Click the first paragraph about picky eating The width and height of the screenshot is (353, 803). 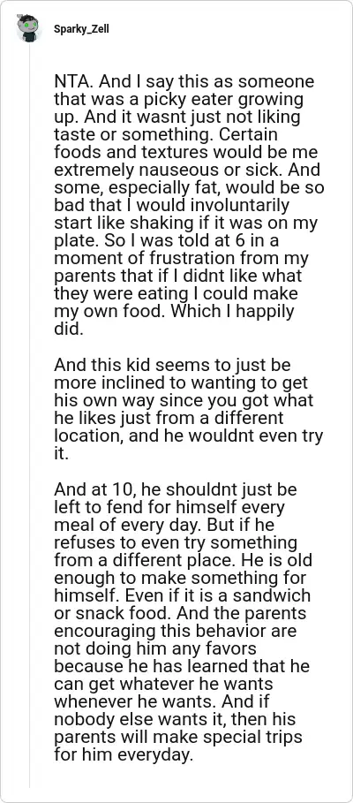(x=189, y=205)
